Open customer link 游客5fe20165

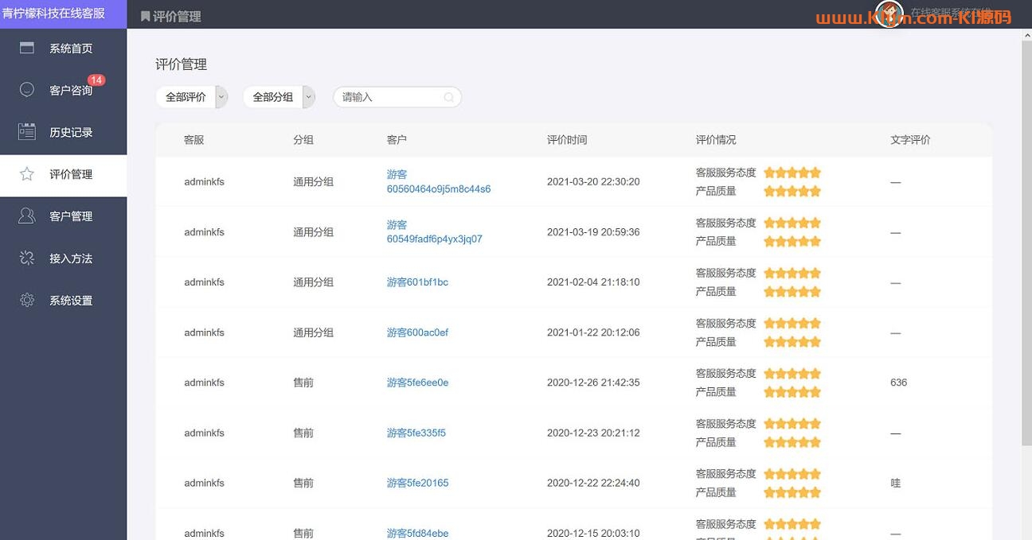pyautogui.click(x=417, y=483)
